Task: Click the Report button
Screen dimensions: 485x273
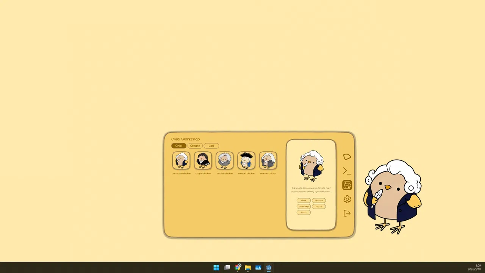Action: (x=304, y=213)
